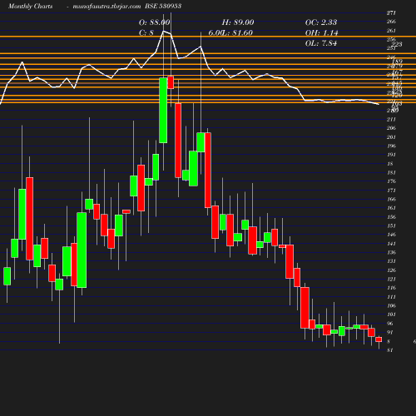Select the "L: 81.60" low value
Screen dimensions: 416x416
(x=238, y=32)
